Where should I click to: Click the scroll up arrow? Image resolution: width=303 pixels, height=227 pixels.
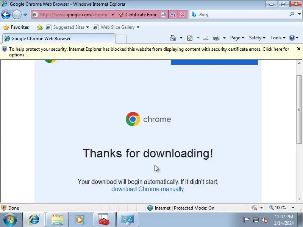coord(299,63)
